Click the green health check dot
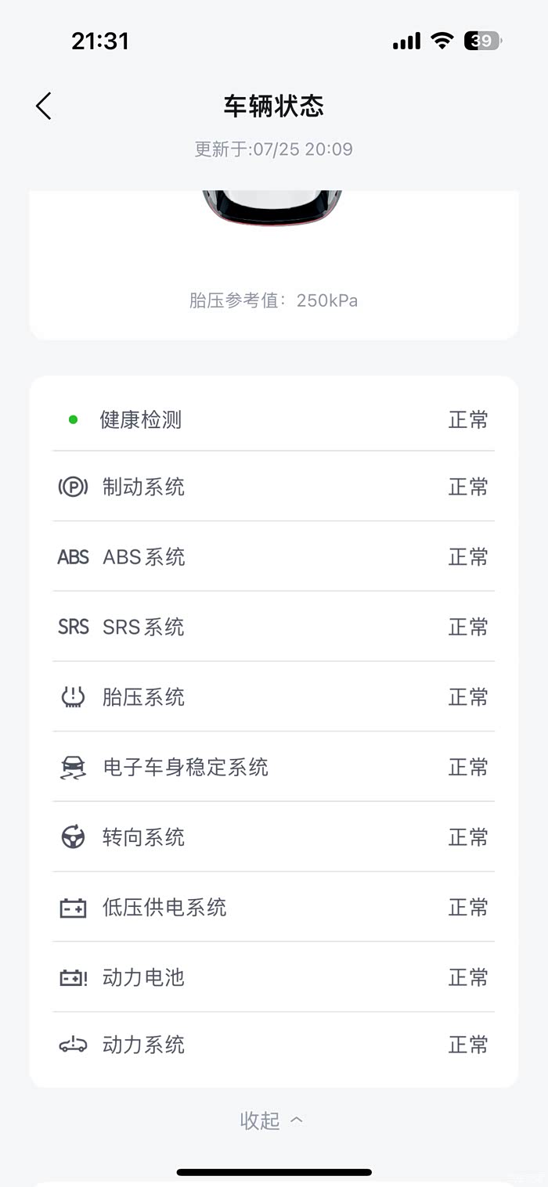The width and height of the screenshot is (548, 1187). tap(74, 420)
